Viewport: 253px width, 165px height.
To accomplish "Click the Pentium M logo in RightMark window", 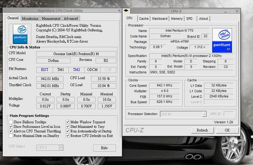I will (x=20, y=34).
